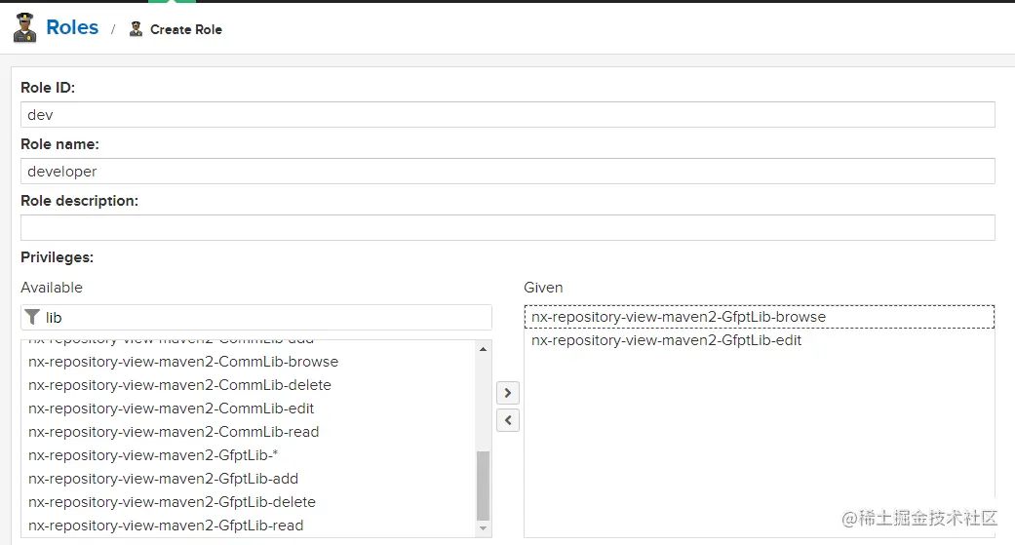Select nx-repository-view-maven2-GfptLib-* in Available

pos(250,455)
